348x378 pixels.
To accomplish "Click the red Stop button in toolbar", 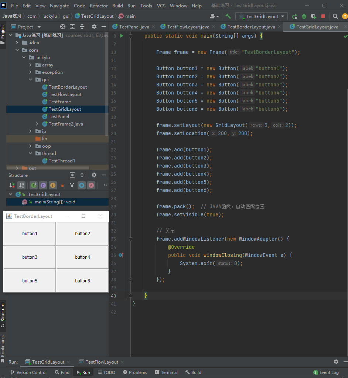I will [x=323, y=16].
